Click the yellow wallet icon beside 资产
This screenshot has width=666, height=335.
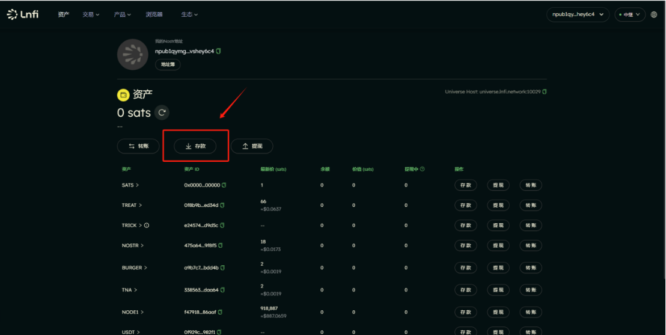(x=123, y=95)
